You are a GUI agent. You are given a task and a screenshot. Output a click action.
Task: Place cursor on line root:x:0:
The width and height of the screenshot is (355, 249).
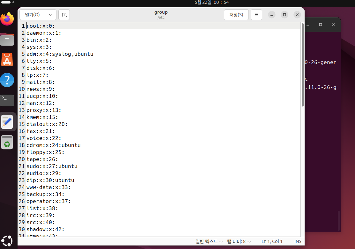tap(41, 26)
